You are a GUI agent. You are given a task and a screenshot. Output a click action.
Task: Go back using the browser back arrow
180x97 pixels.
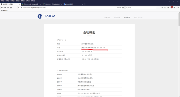pyautogui.click(x=2, y=7)
